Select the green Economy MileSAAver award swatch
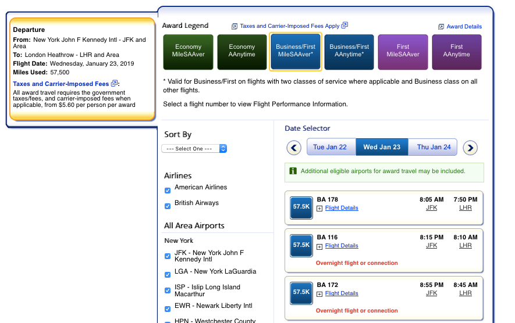515x323 pixels. point(188,51)
